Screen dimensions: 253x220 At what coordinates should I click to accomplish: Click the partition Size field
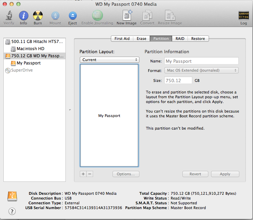point(178,80)
